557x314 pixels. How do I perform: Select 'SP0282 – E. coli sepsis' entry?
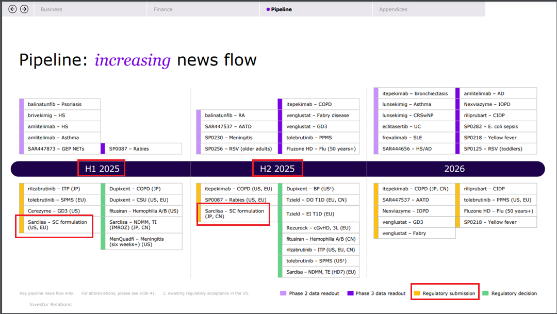point(496,126)
